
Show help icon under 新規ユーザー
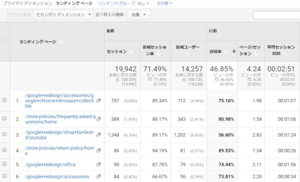coord(187,53)
